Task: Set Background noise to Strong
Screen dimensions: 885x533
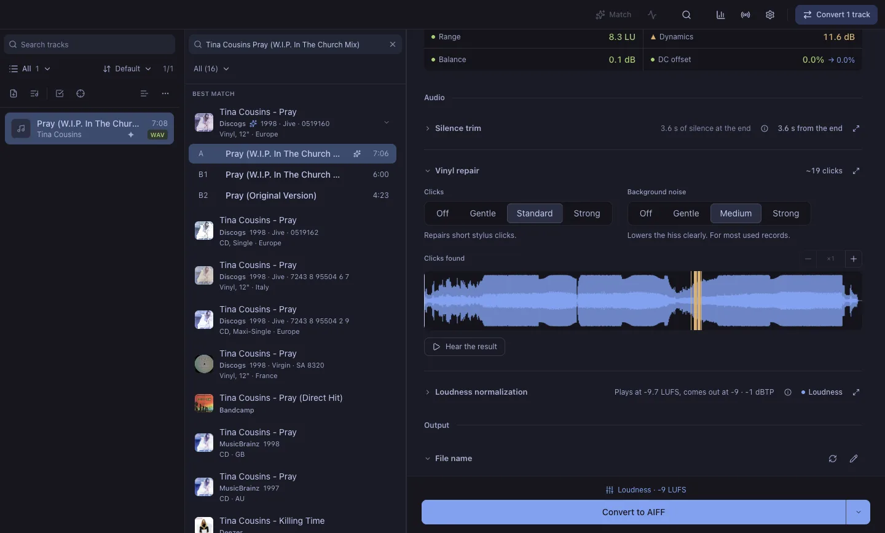Action: tap(786, 213)
